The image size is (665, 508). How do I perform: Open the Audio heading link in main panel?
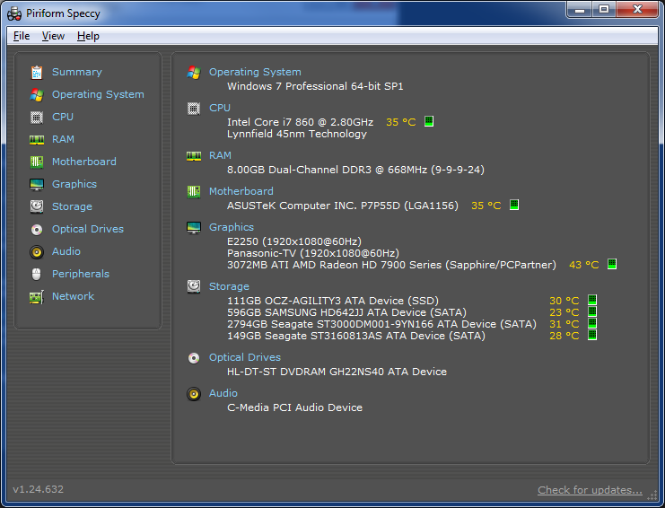[223, 393]
